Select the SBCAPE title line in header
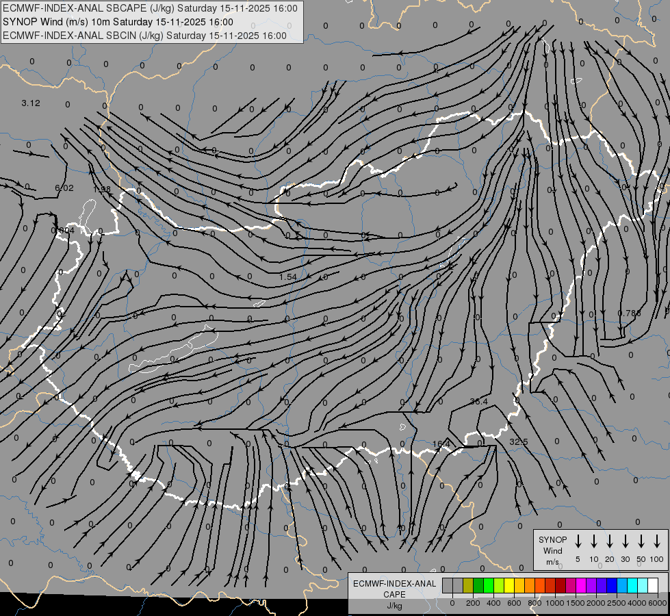The height and width of the screenshot is (616, 670). click(x=150, y=8)
